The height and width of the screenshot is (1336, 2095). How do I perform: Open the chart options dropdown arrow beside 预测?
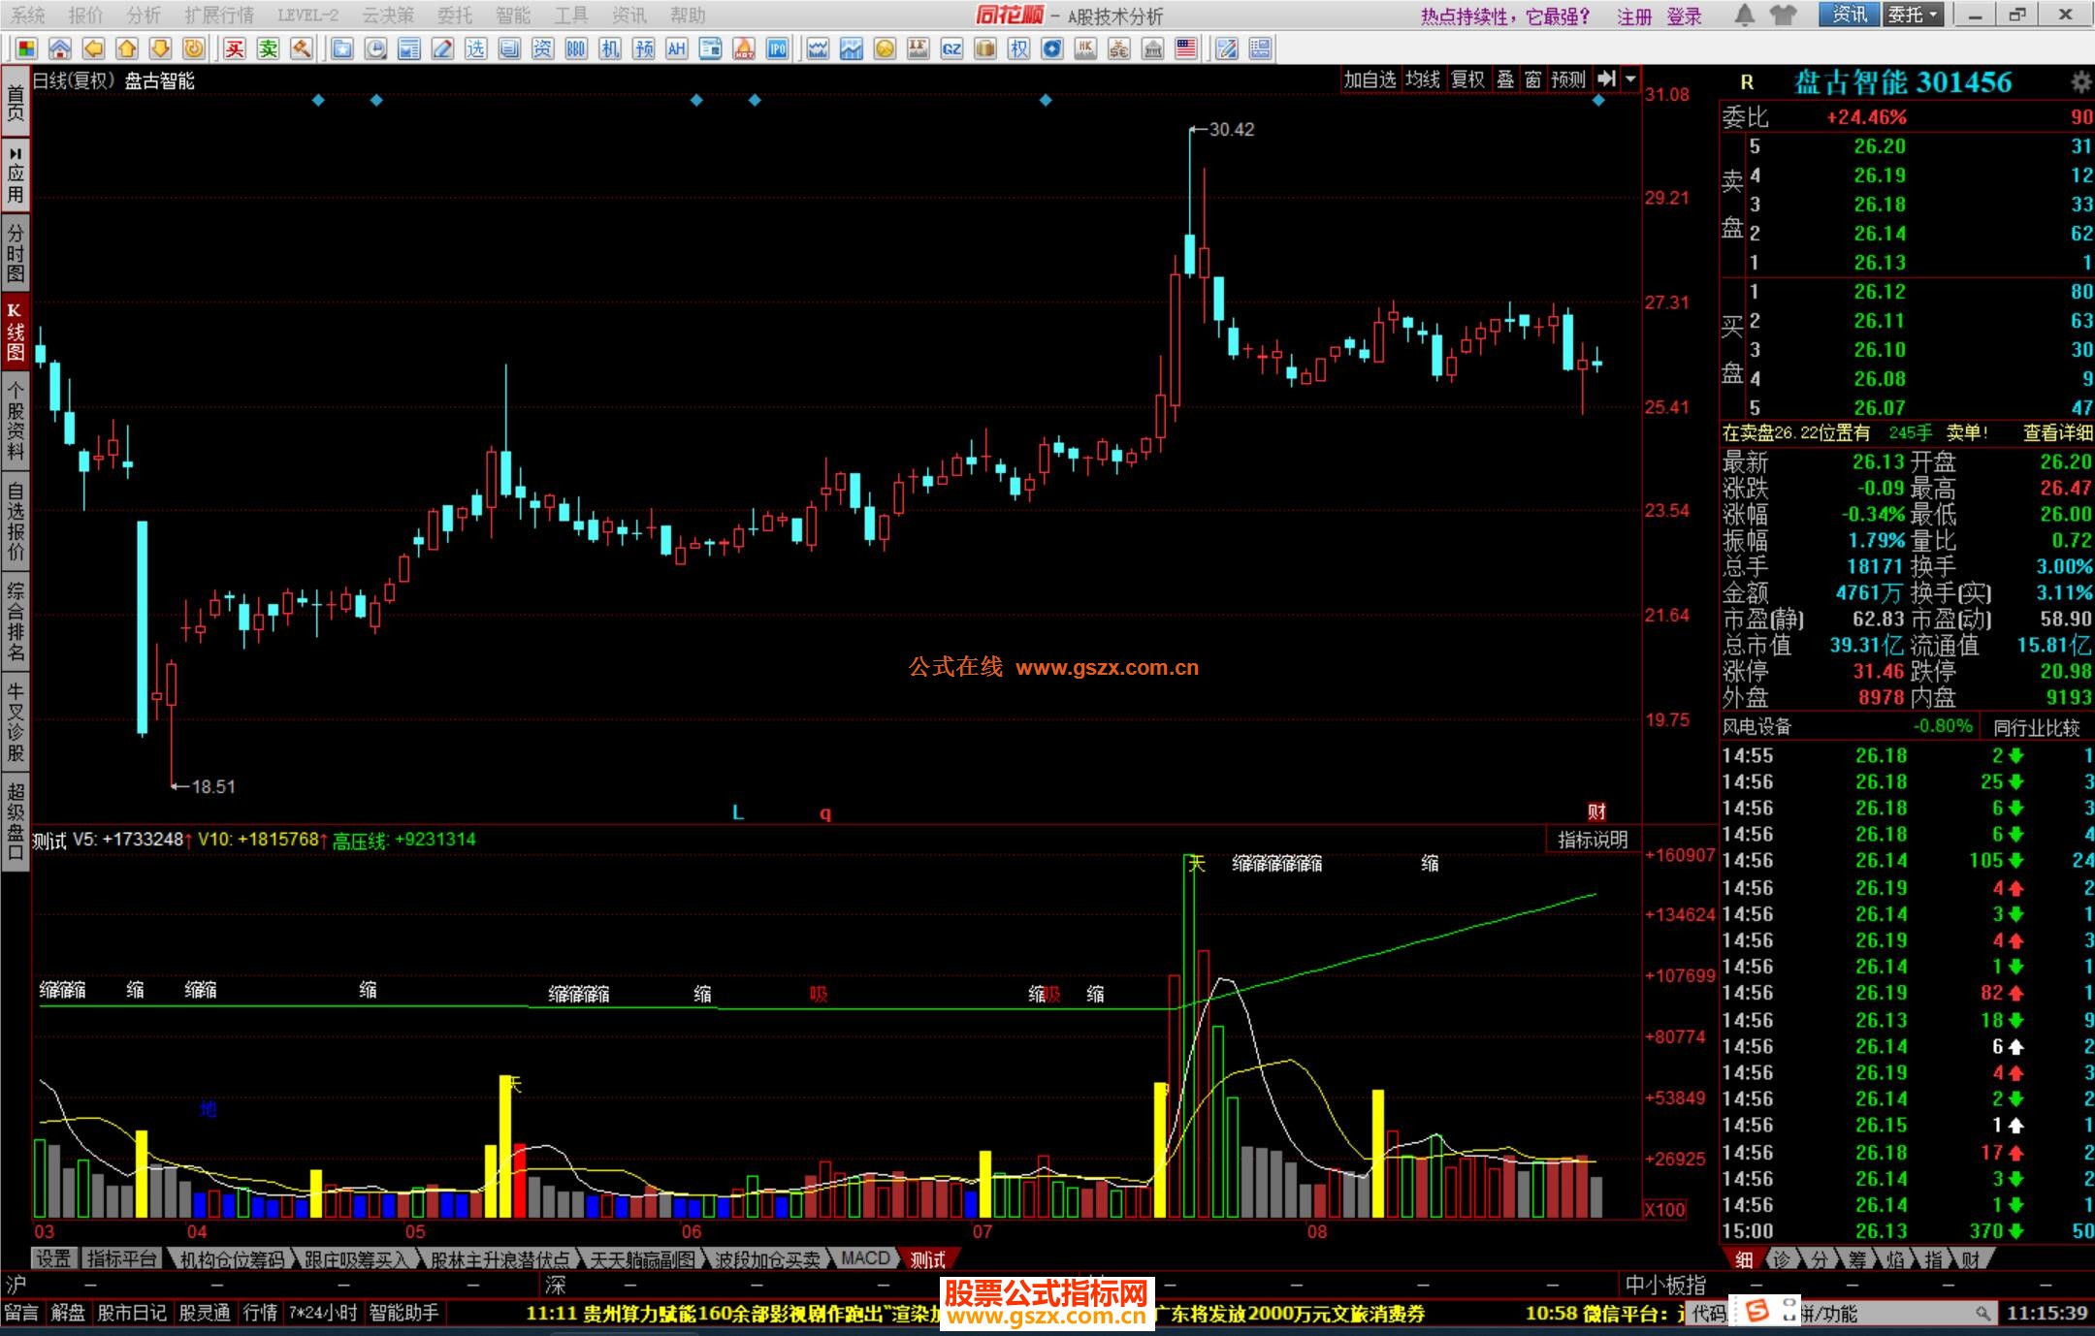[1630, 80]
